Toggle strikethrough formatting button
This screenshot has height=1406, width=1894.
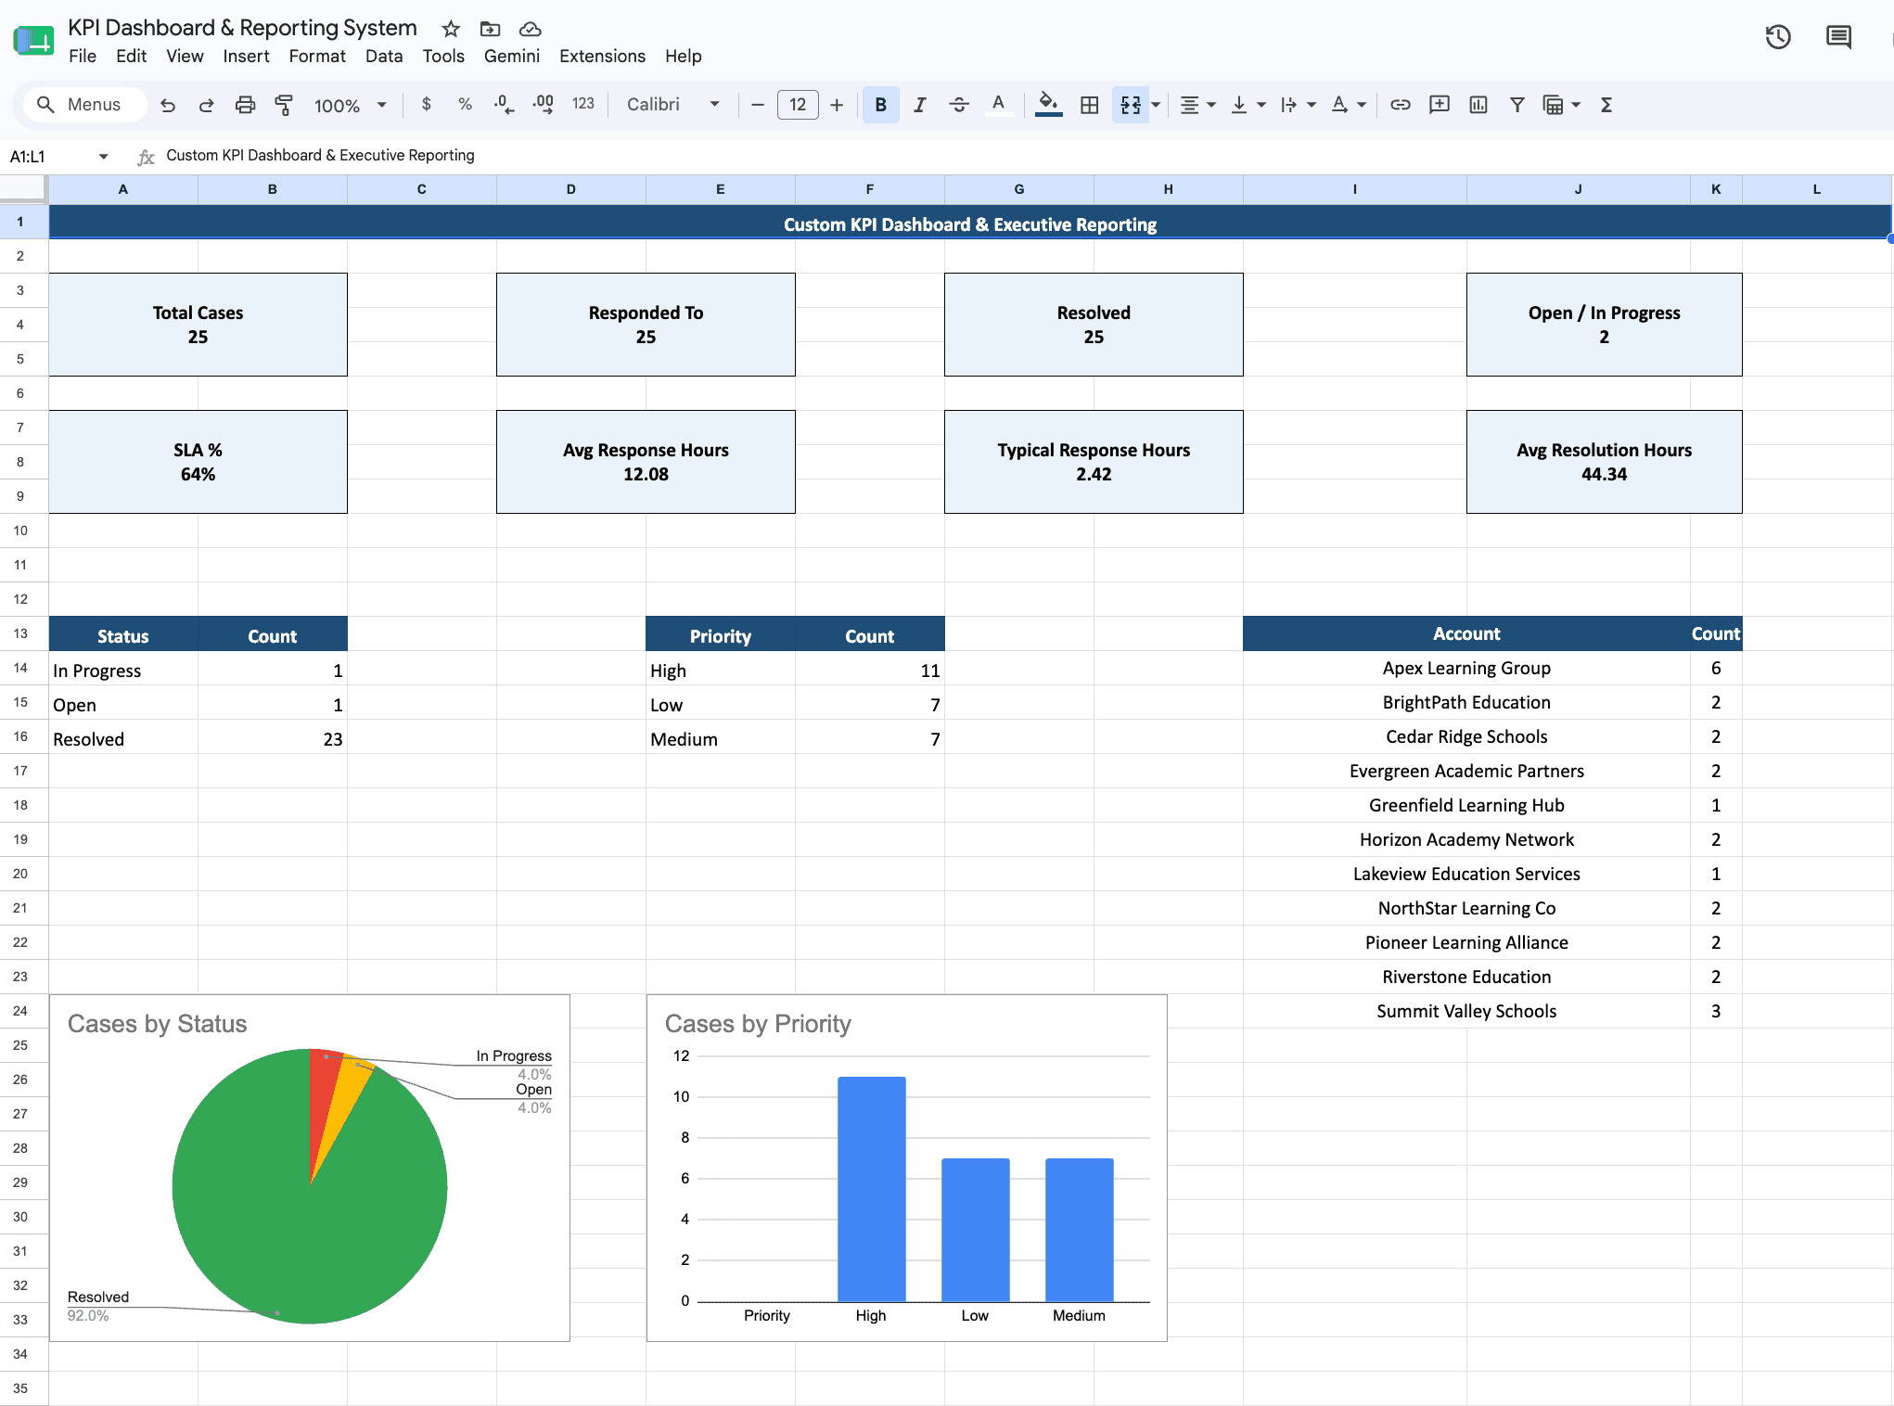(x=959, y=105)
